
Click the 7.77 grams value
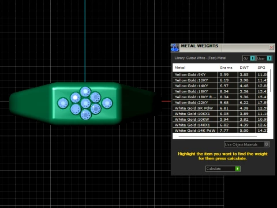[x=224, y=131]
